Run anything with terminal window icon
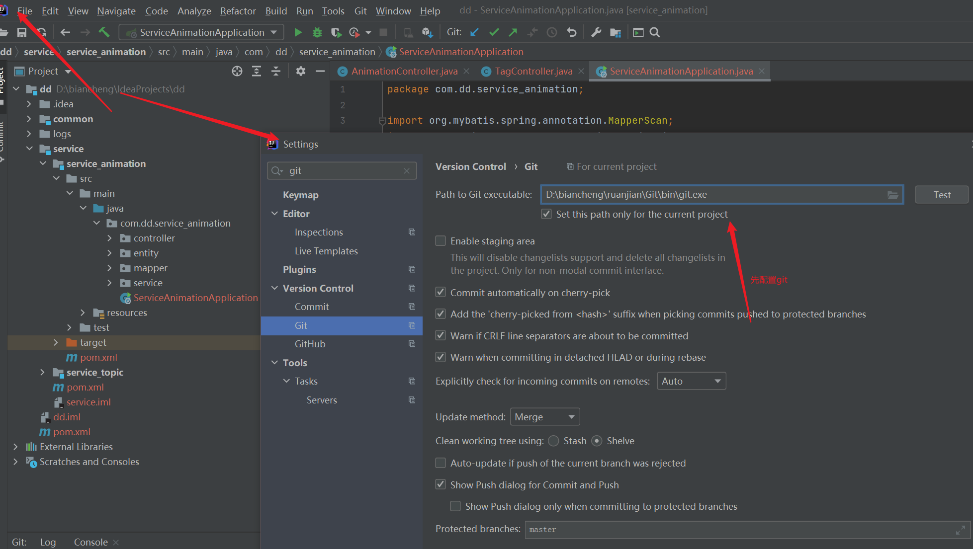 [x=638, y=33]
